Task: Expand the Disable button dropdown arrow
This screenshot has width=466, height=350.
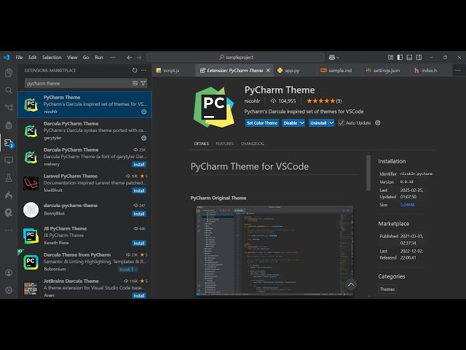Action: click(x=302, y=122)
